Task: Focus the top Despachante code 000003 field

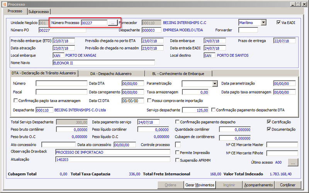Action: pyautogui.click(x=151, y=30)
